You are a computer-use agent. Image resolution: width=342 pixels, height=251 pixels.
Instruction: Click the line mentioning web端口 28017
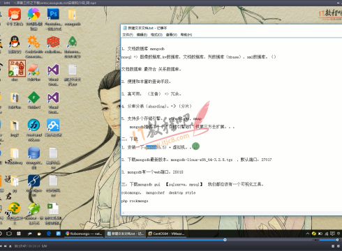click(x=152, y=172)
